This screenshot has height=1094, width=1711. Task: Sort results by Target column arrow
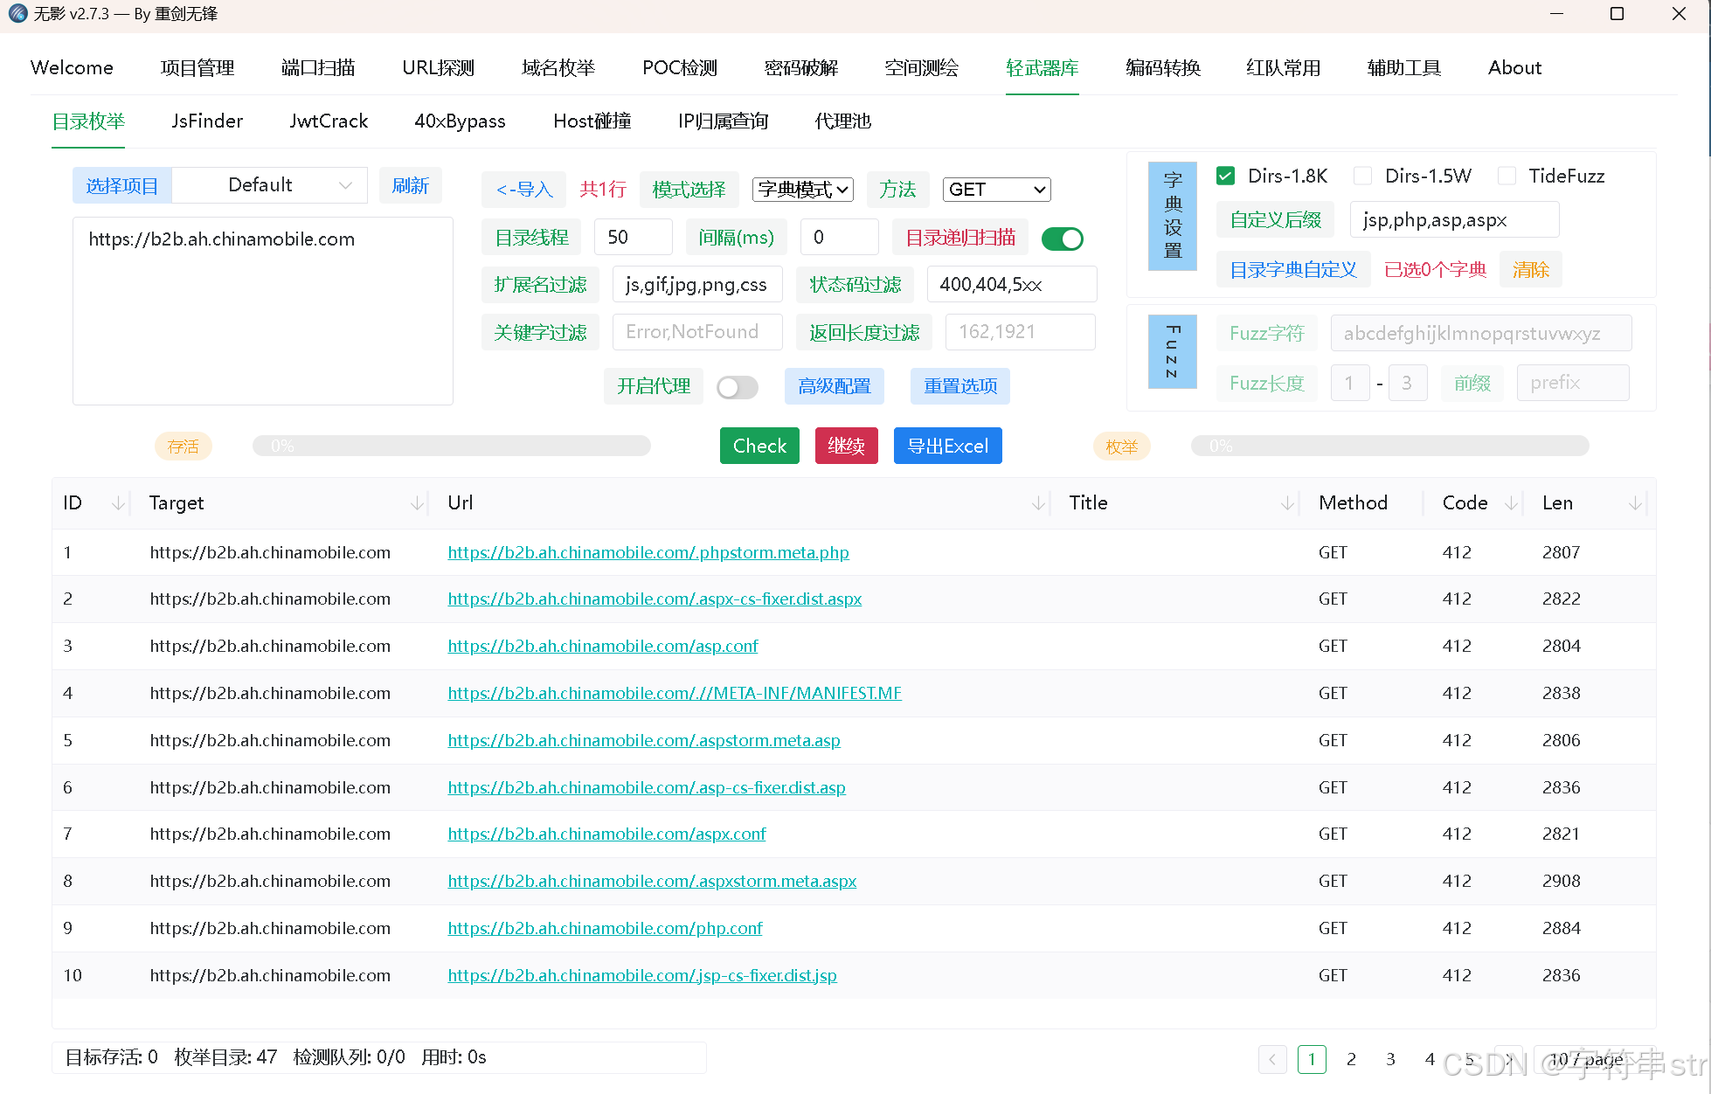[x=417, y=503]
